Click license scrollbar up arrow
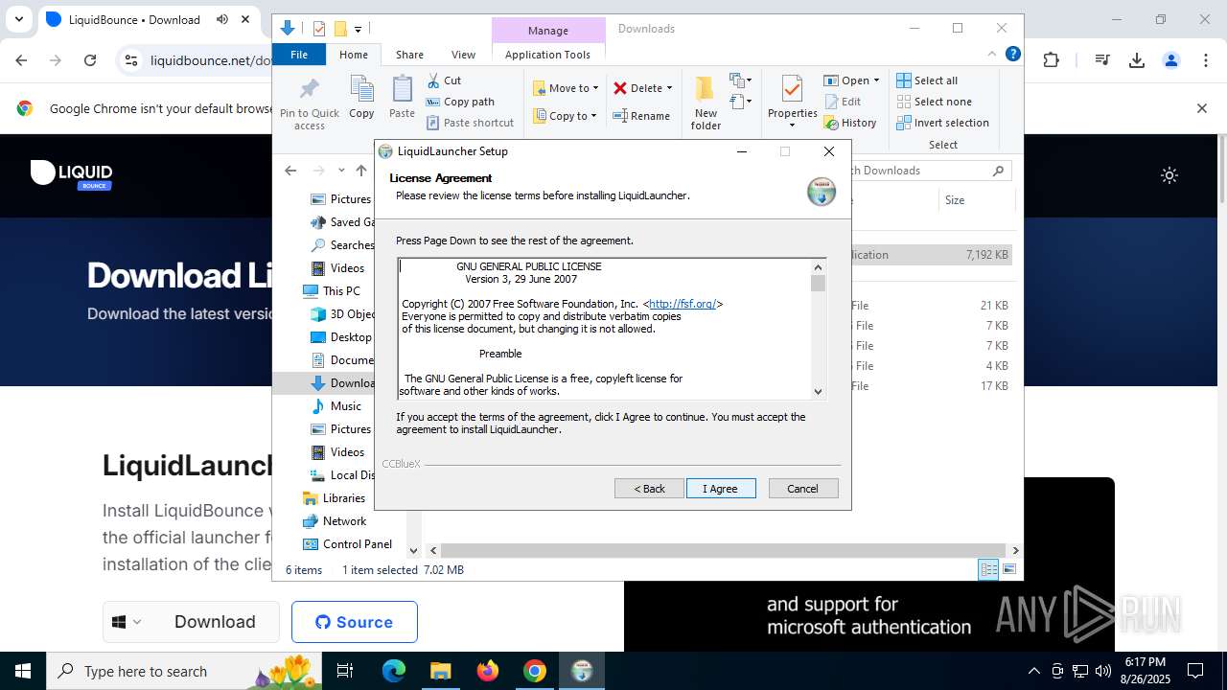Viewport: 1227px width, 690px height. coord(818,267)
